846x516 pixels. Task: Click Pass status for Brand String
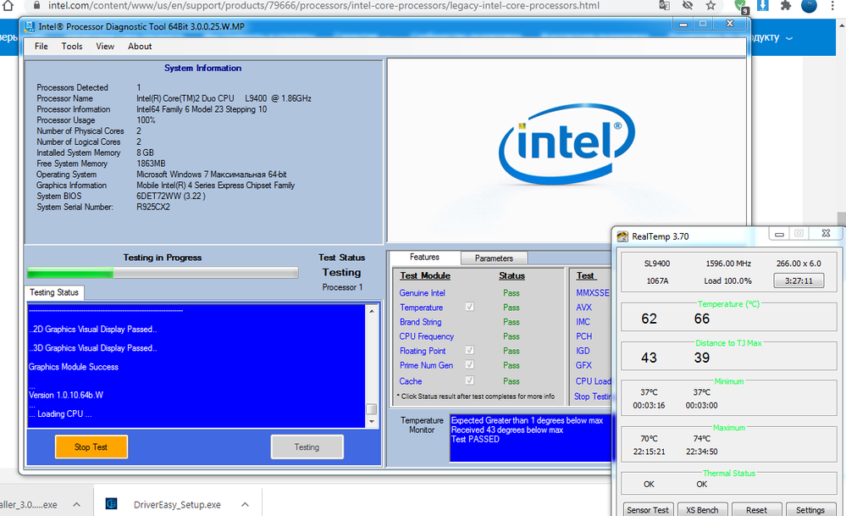[x=511, y=322]
